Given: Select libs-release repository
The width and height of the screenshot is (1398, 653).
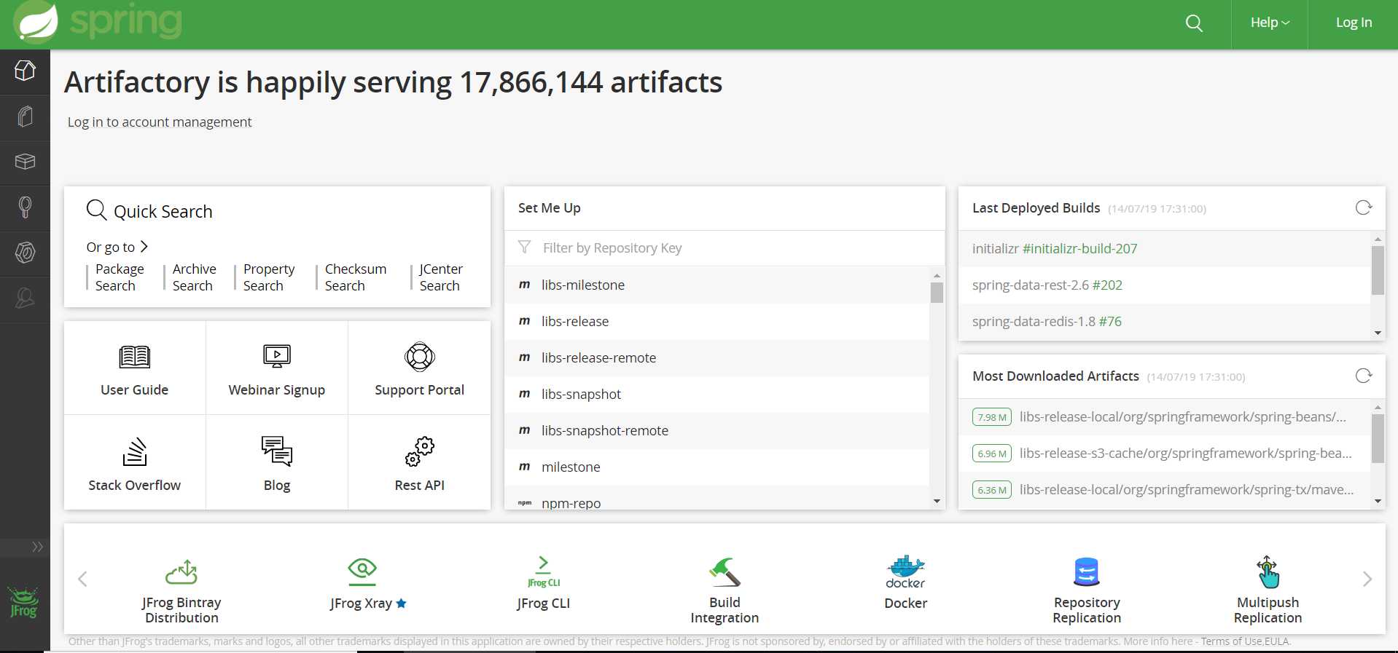Looking at the screenshot, I should click(717, 321).
